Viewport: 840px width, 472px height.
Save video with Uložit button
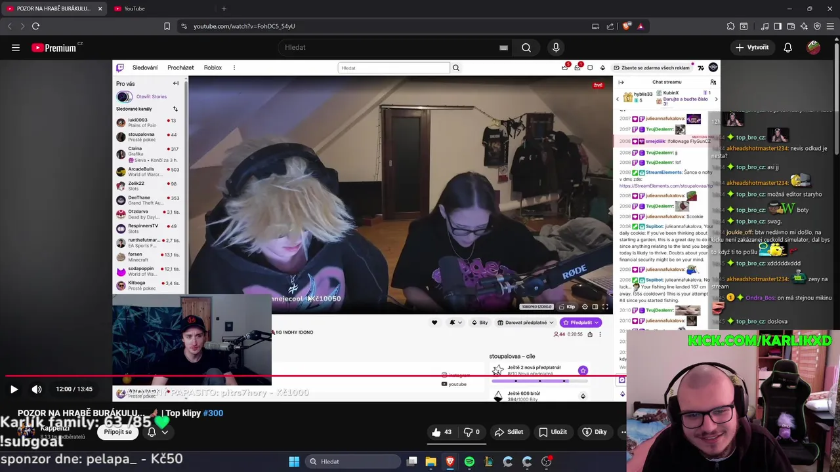tap(553, 432)
